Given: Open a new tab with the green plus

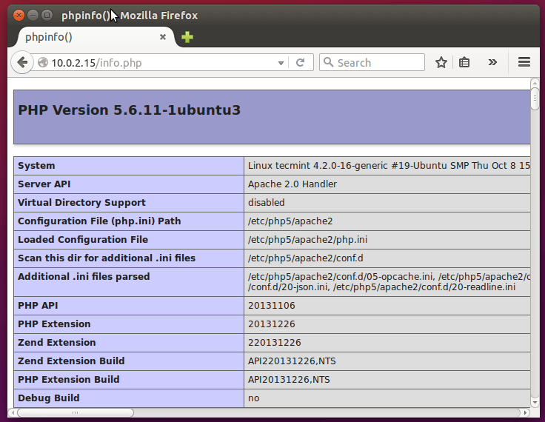Looking at the screenshot, I should 187,37.
